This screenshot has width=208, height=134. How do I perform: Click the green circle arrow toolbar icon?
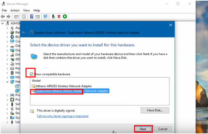click(65, 16)
